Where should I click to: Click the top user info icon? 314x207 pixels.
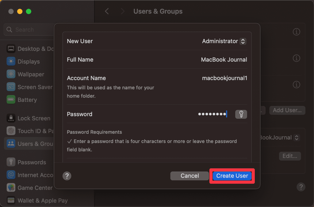point(296,32)
